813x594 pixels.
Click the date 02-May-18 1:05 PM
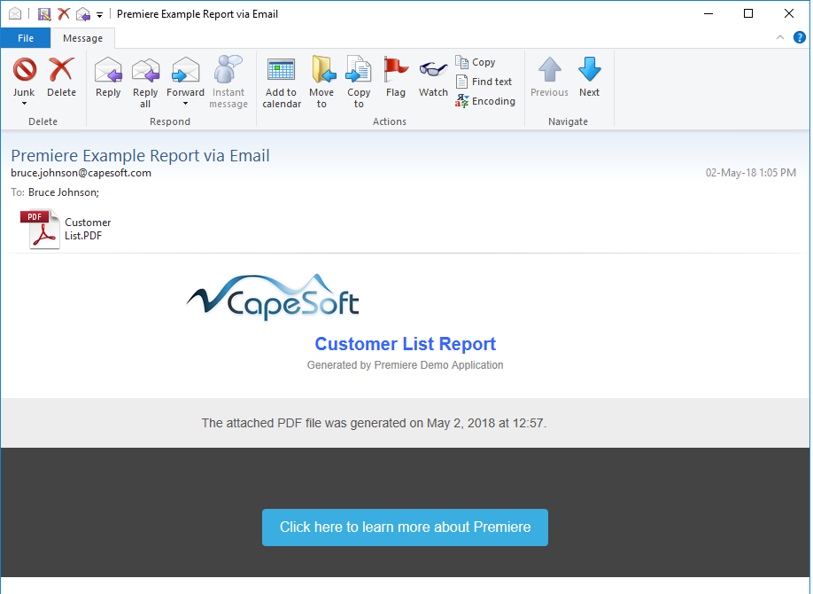coord(750,172)
